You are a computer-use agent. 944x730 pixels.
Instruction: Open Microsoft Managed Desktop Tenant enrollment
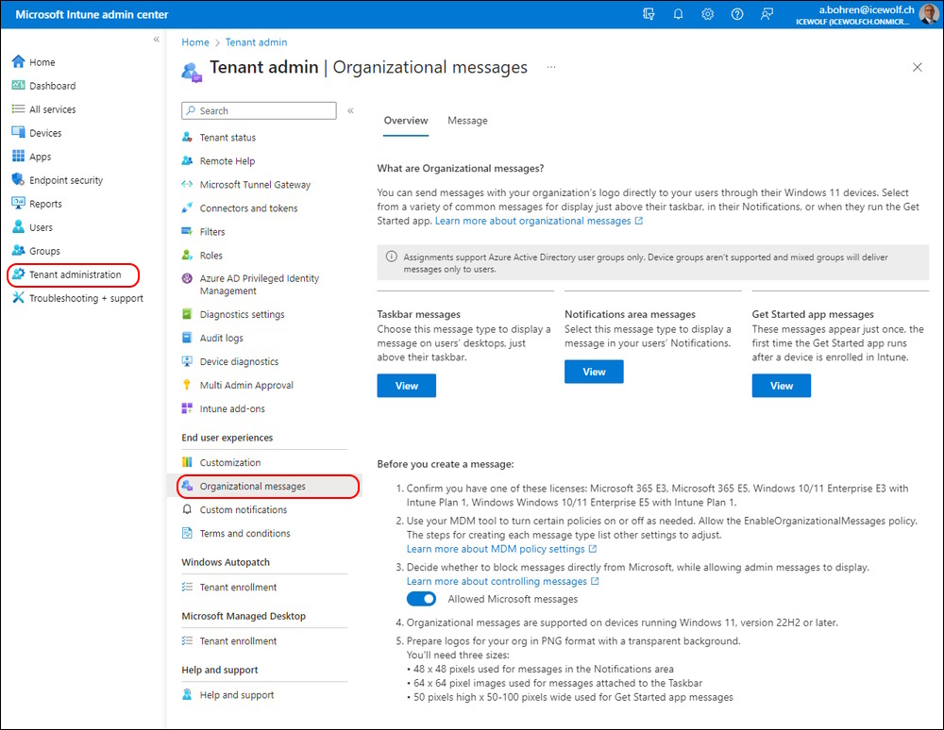(x=239, y=641)
